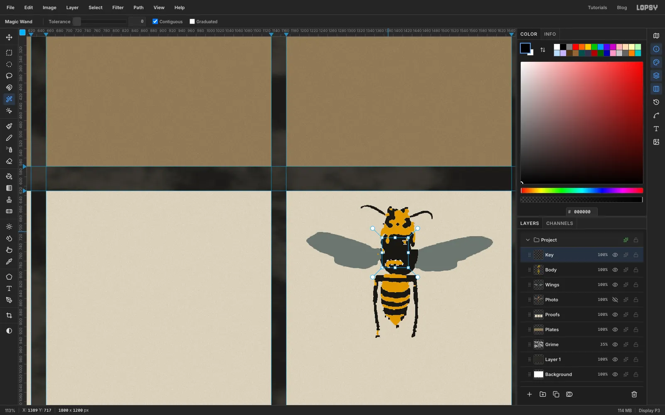This screenshot has height=415, width=665.
Task: Click the hex color input field
Action: point(582,212)
